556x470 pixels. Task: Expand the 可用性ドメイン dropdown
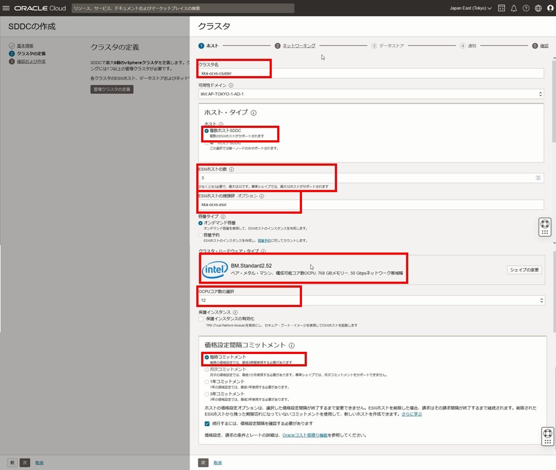click(x=371, y=94)
